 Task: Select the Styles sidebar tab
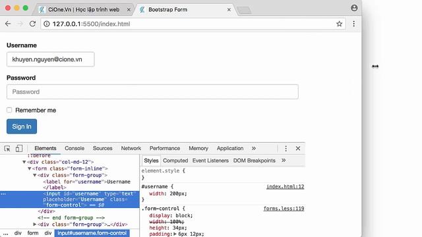tap(151, 161)
